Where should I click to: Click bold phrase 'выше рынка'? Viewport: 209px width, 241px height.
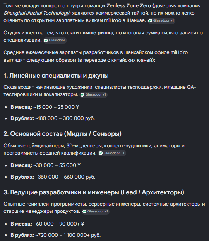(98, 33)
